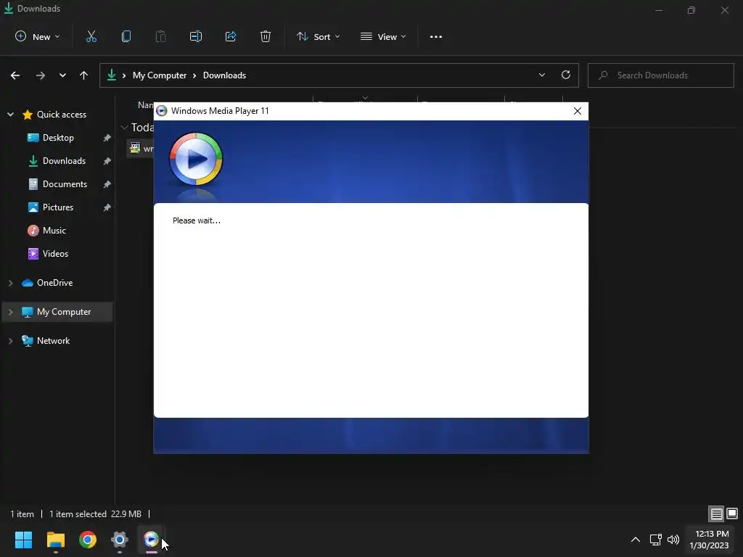This screenshot has width=743, height=557.
Task: Click My Computer in the address bar
Action: (159, 75)
